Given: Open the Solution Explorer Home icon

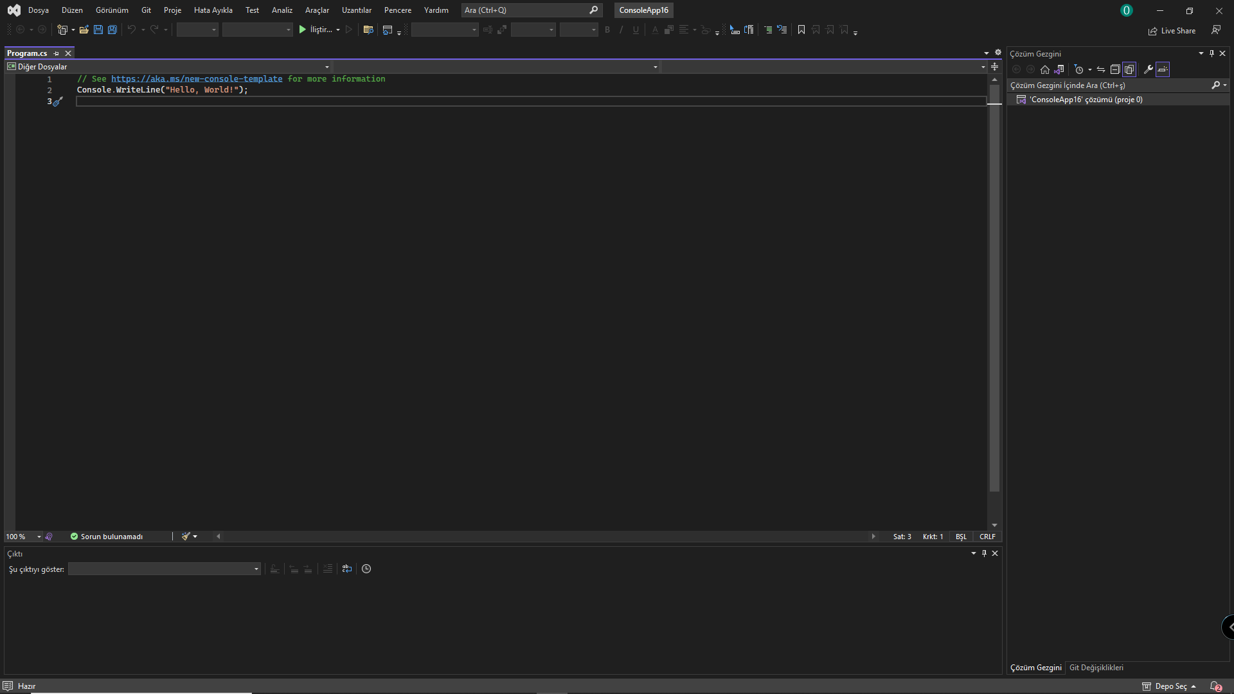Looking at the screenshot, I should tap(1044, 69).
